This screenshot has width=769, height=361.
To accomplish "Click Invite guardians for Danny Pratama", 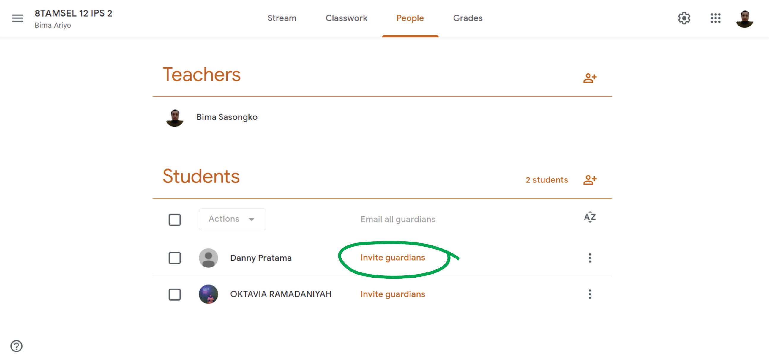I will click(393, 258).
